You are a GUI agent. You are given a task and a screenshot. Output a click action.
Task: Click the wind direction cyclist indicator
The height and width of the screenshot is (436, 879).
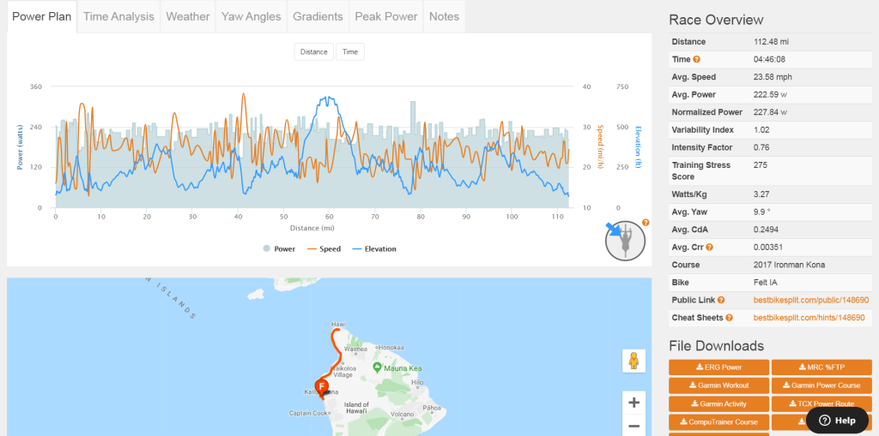click(x=625, y=240)
